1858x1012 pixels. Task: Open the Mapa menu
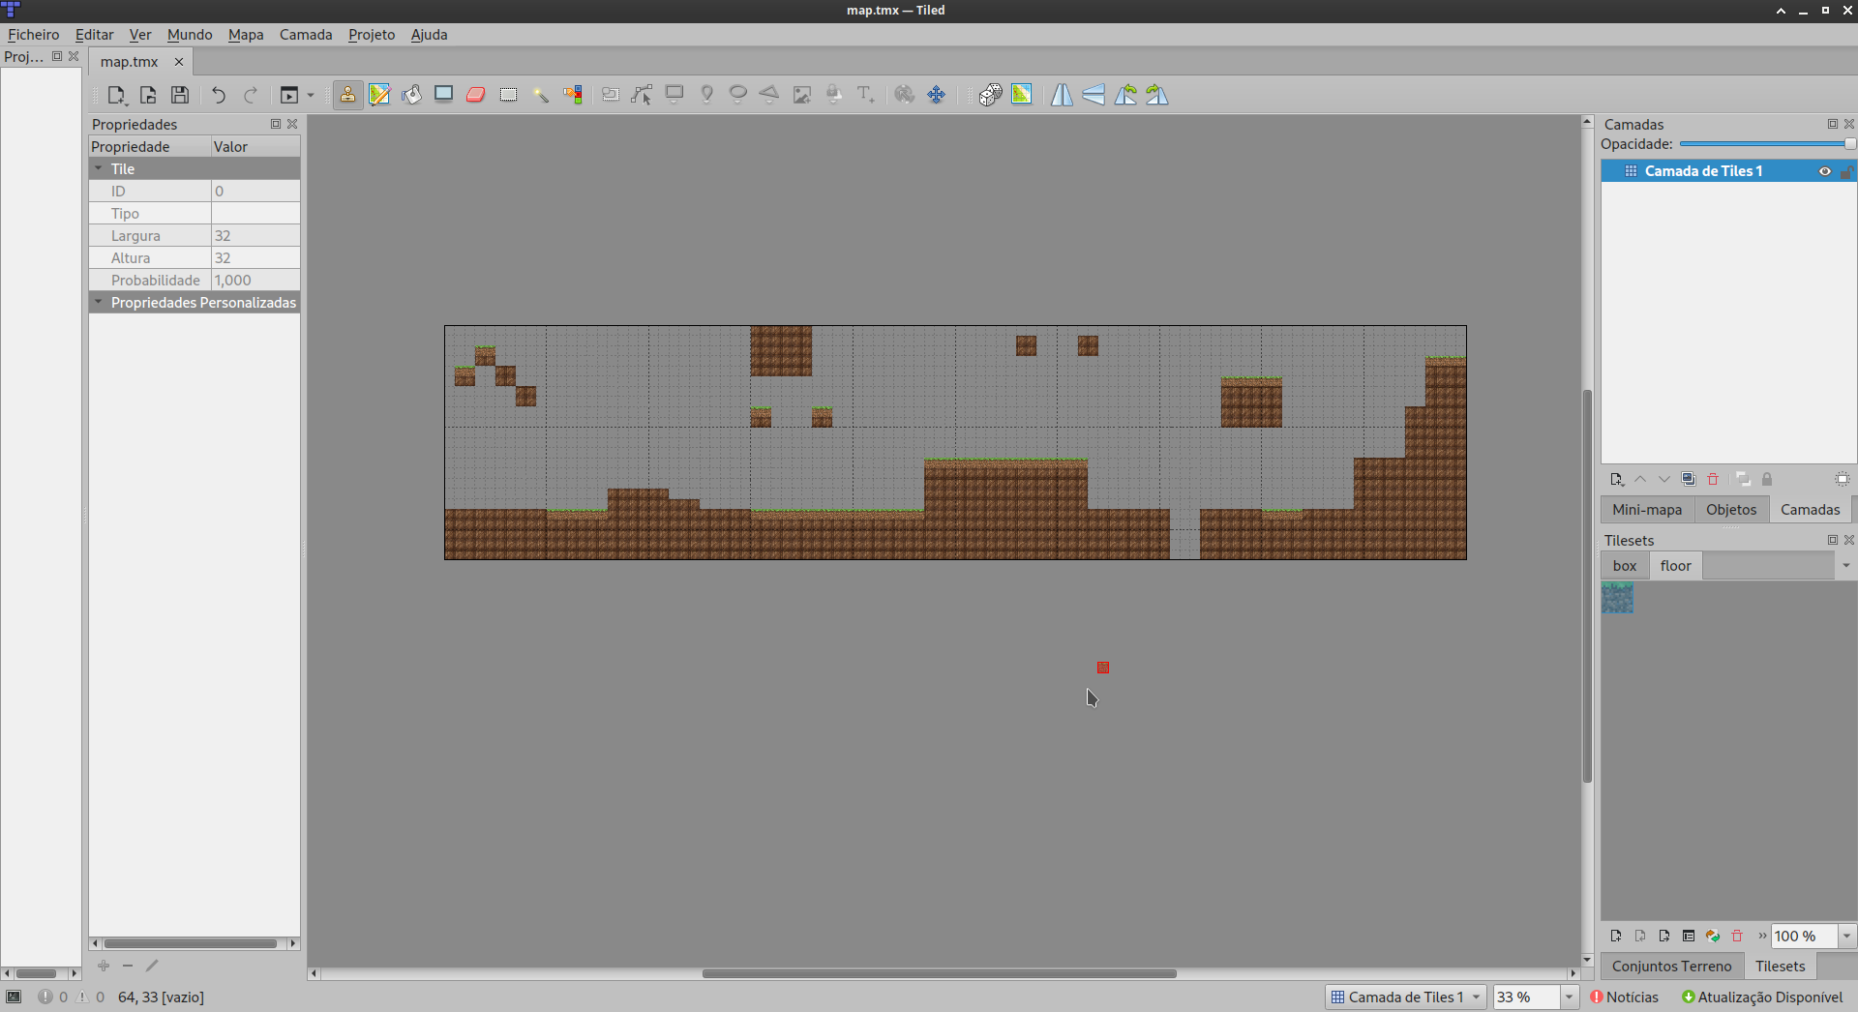(245, 35)
